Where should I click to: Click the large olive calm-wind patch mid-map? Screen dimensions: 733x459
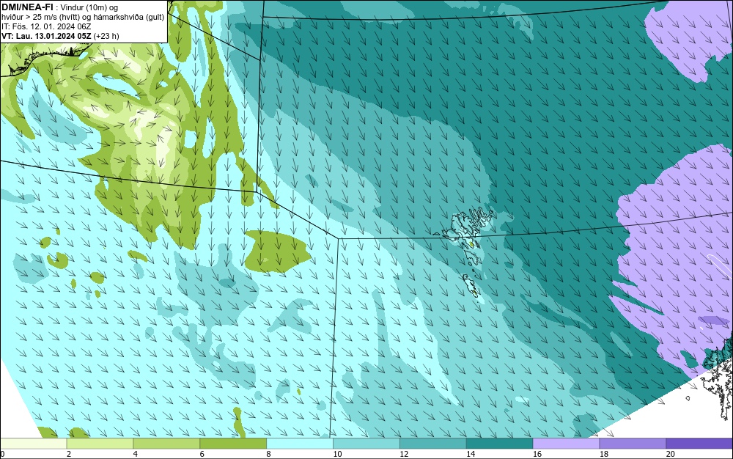[277, 251]
